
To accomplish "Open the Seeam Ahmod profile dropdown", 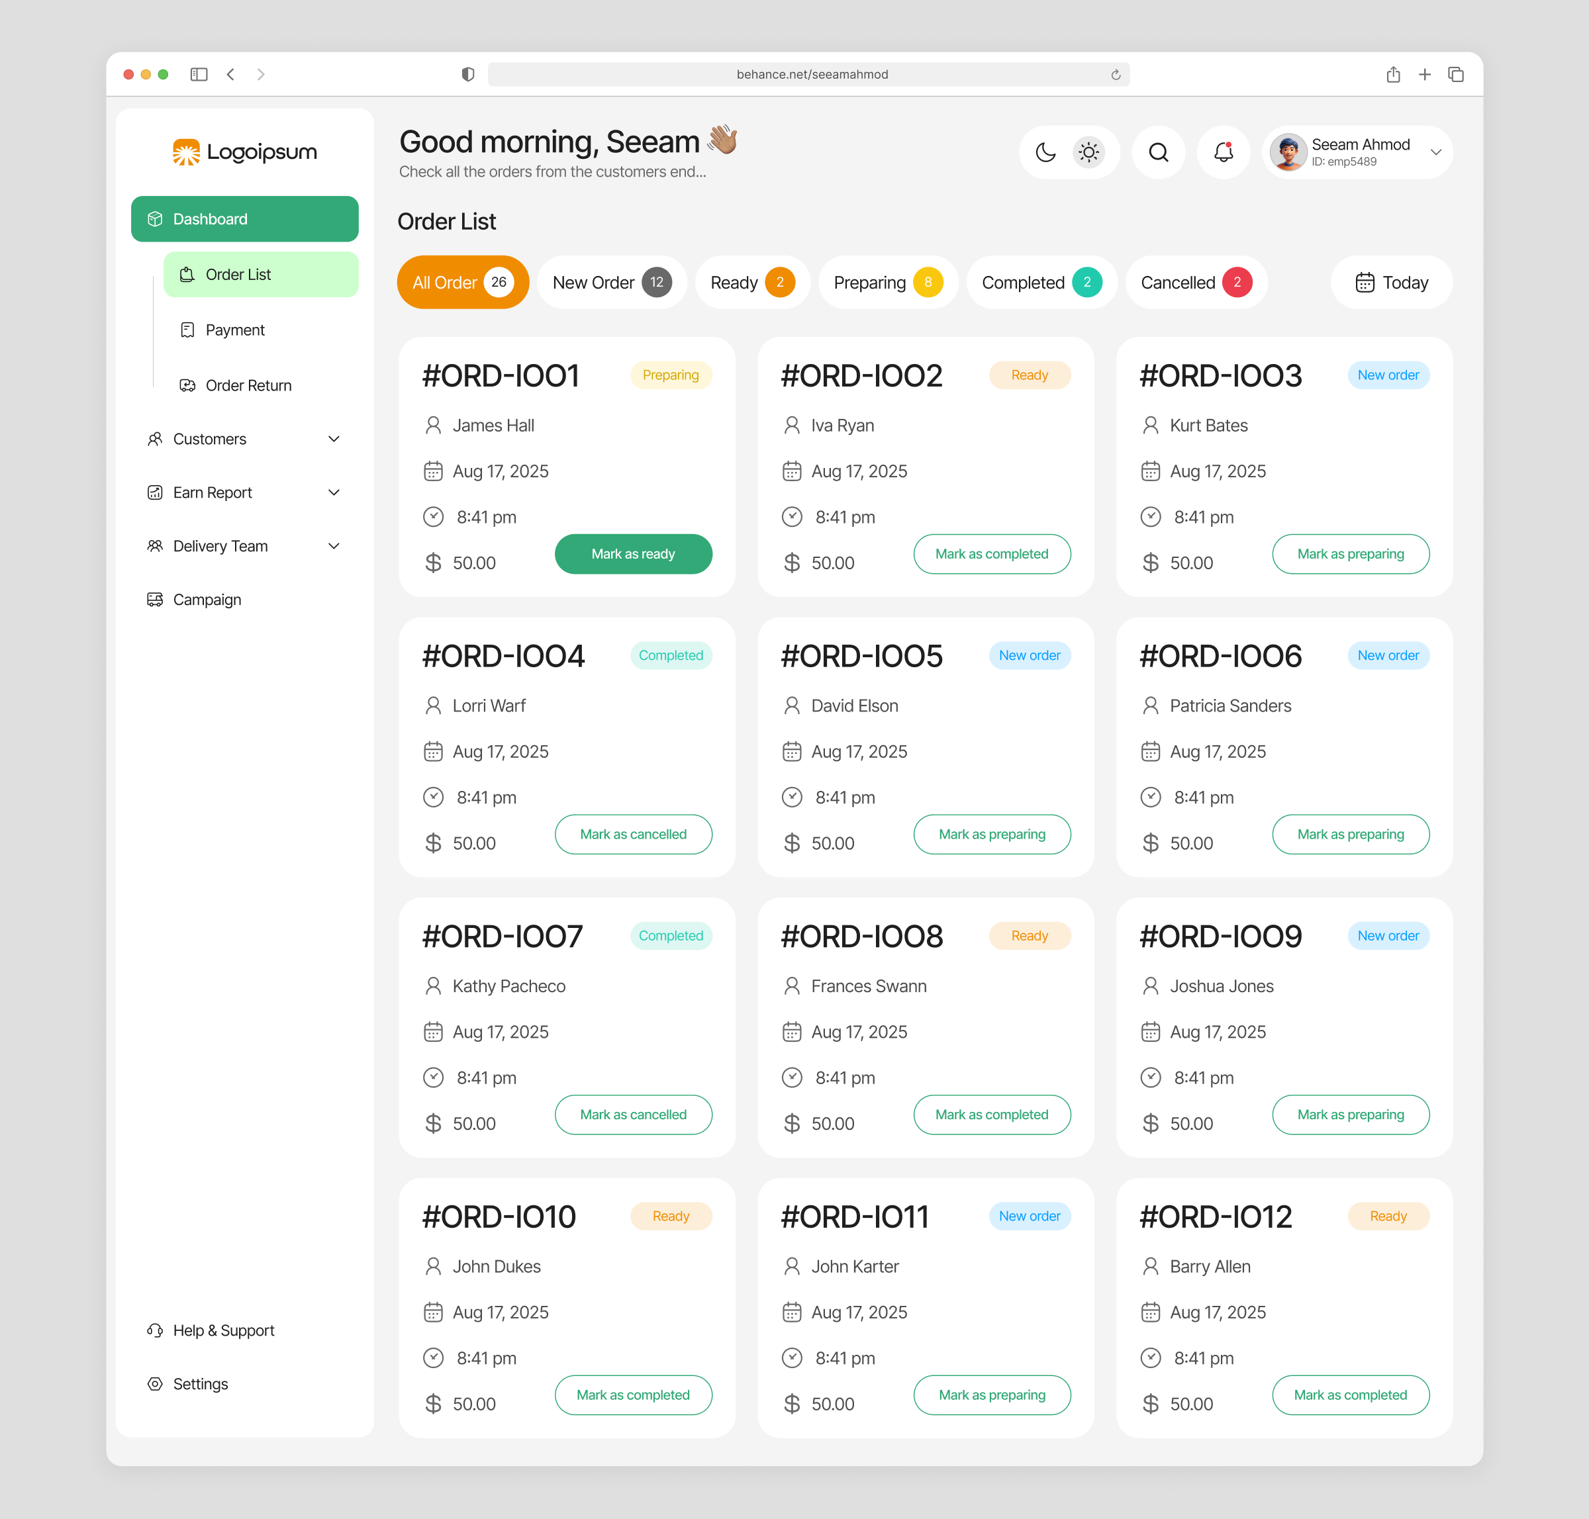I will (x=1357, y=152).
